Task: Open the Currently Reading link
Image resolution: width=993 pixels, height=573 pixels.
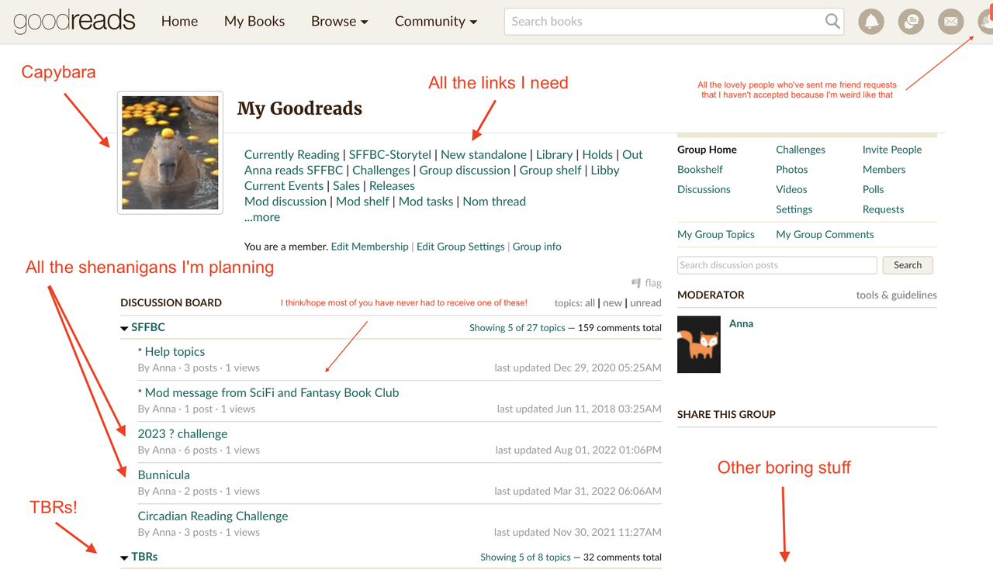Action: pos(292,154)
